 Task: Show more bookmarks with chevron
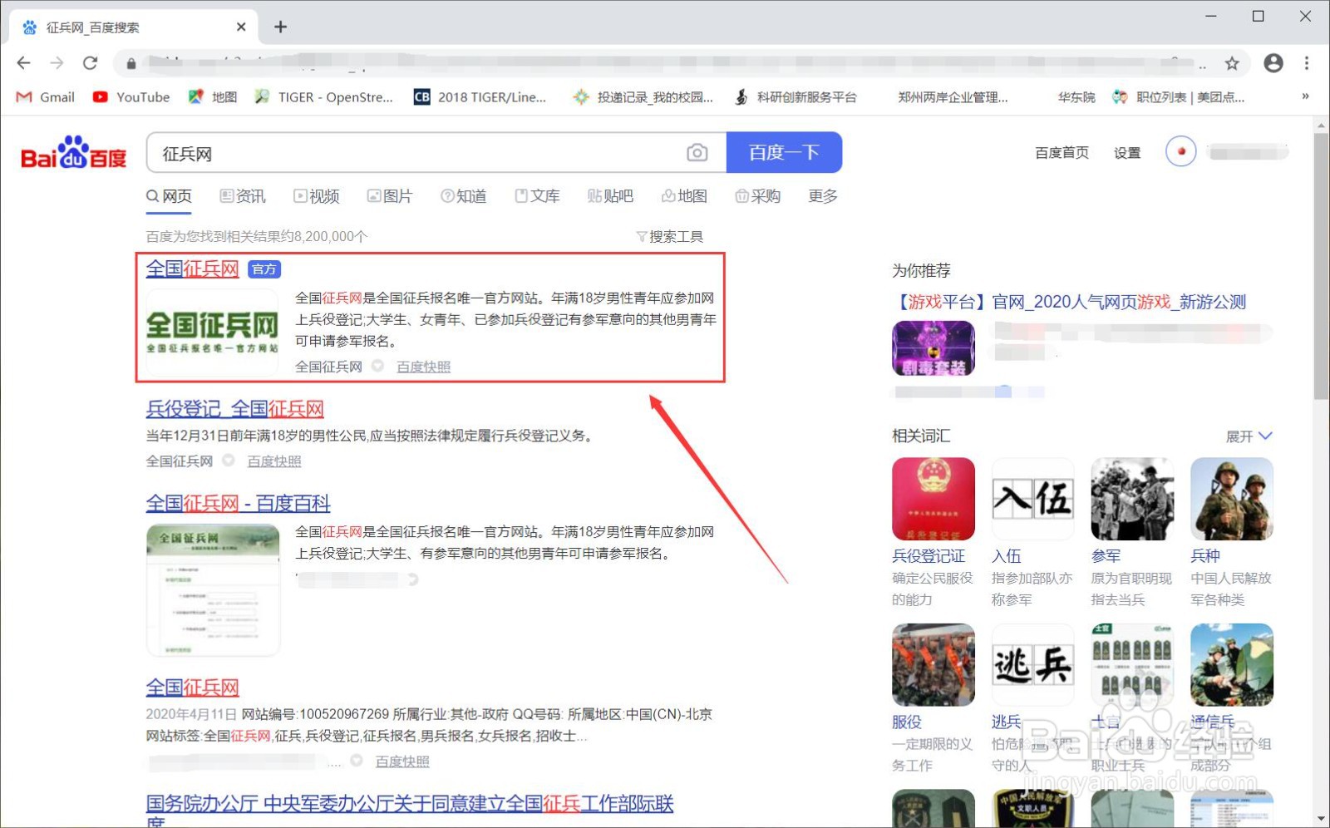click(x=1305, y=96)
